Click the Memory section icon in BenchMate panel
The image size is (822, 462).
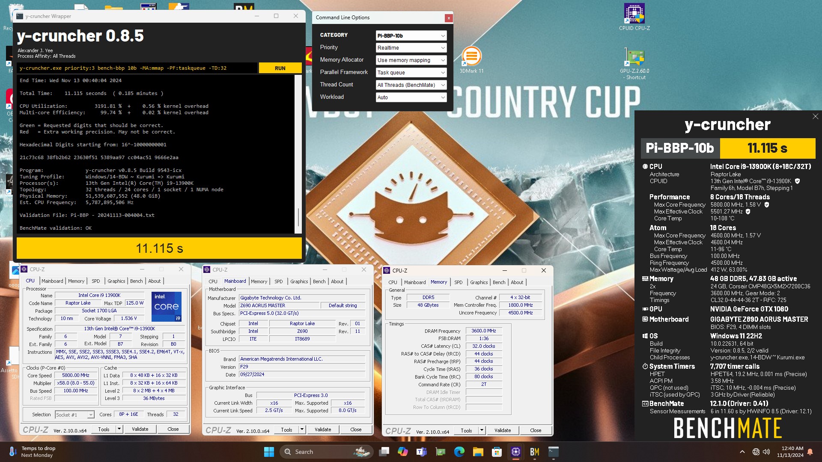pos(645,278)
